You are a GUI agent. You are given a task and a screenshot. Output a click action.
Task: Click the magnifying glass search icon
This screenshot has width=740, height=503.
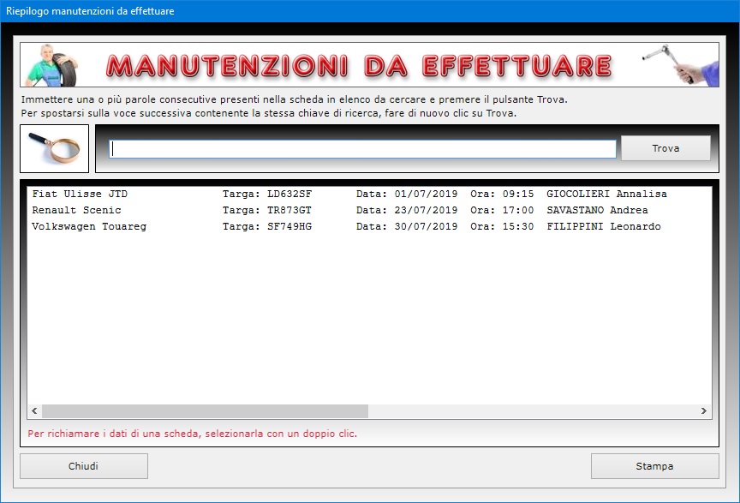click(54, 149)
